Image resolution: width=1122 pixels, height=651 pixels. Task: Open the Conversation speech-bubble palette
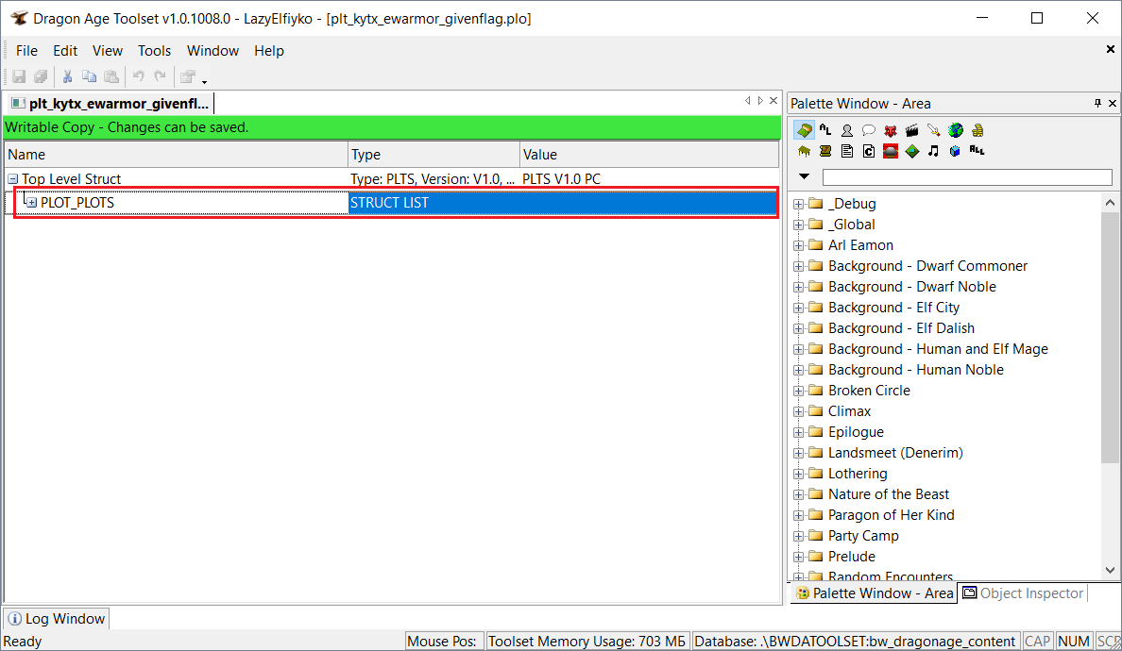[868, 130]
